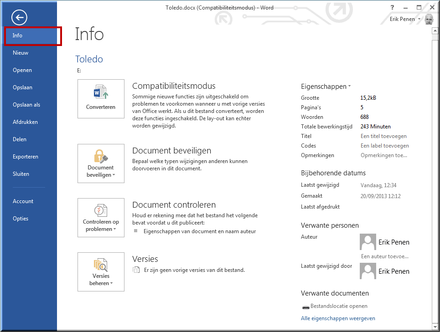Viewport: 440px width, 332px height.
Task: Open the Exporteren page
Action: [x=26, y=157]
